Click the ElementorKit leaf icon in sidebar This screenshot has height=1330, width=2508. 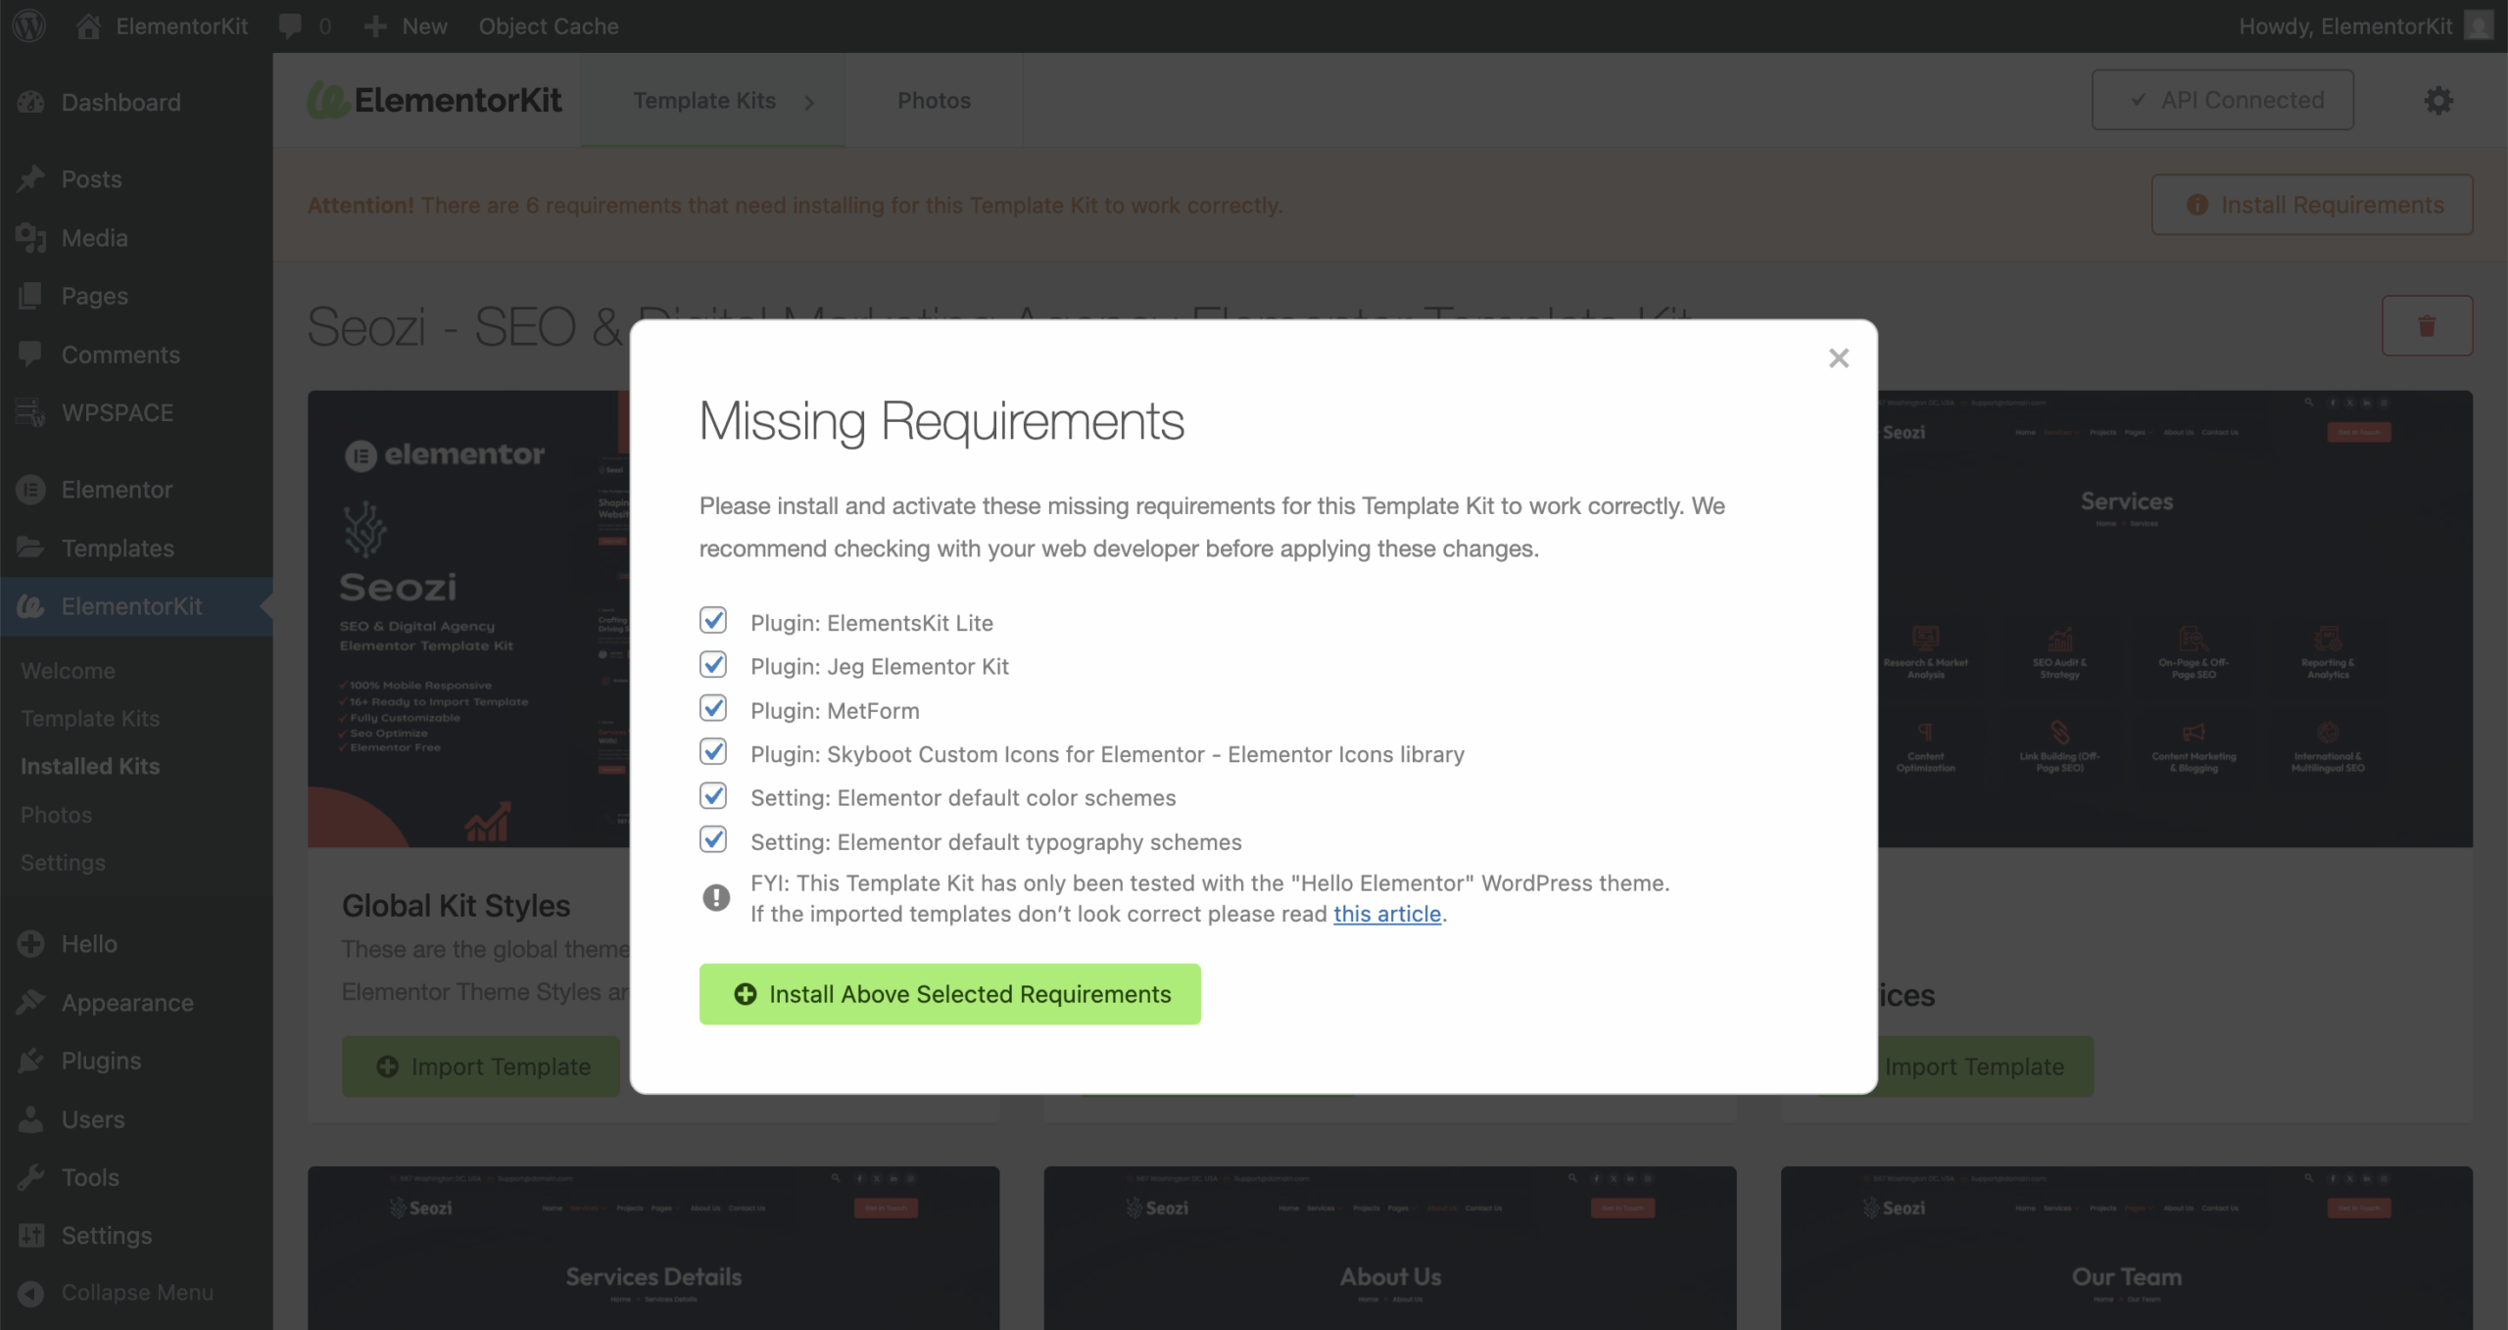click(x=30, y=606)
